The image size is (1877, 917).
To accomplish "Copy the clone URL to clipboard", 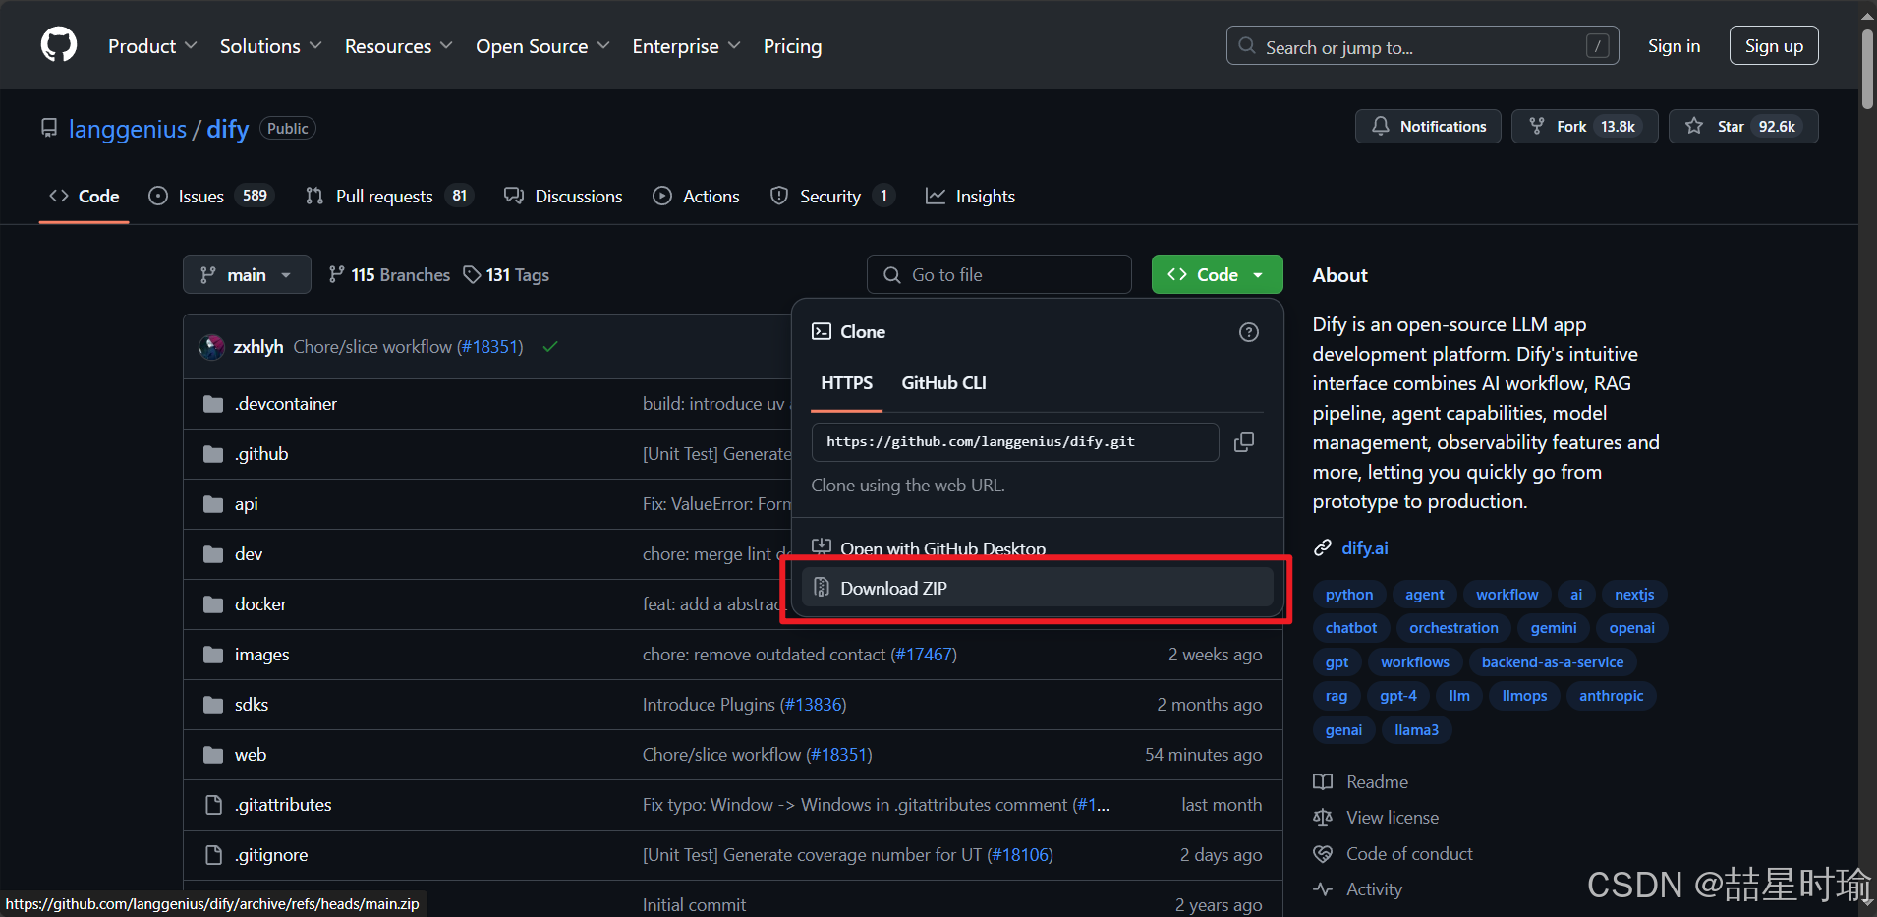I will (x=1244, y=442).
